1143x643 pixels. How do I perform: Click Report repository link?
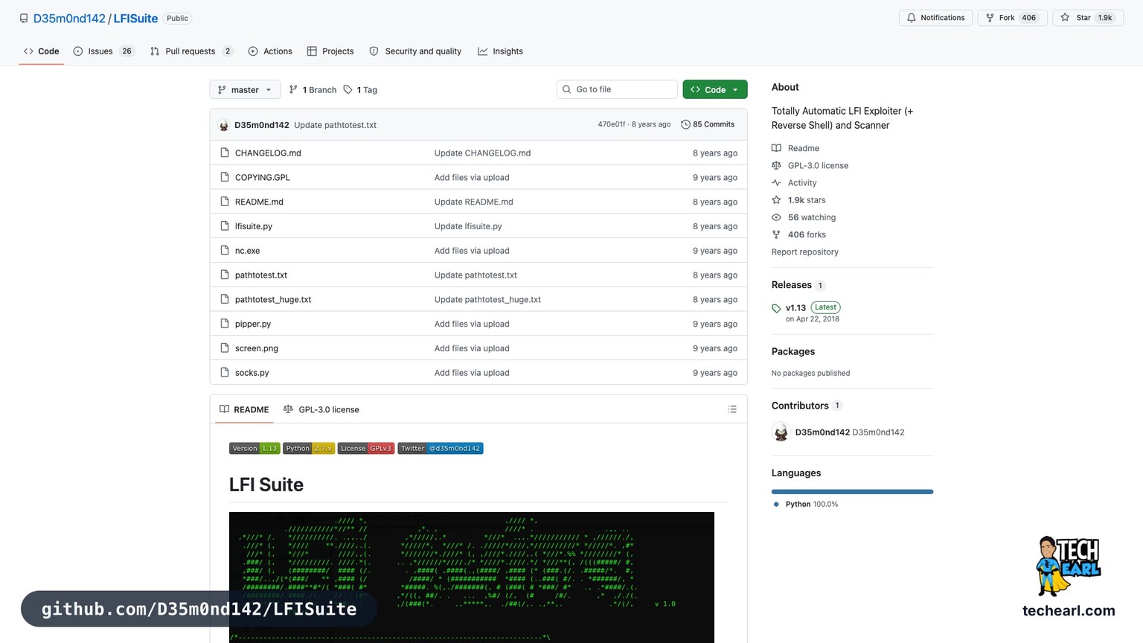(805, 252)
